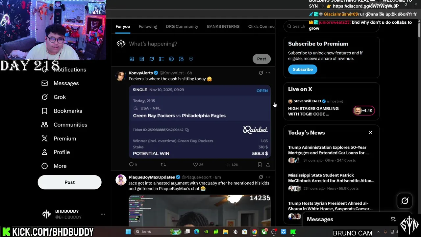Click Grok icon on the PlaqueBoyMaxUpdates post

(x=261, y=177)
